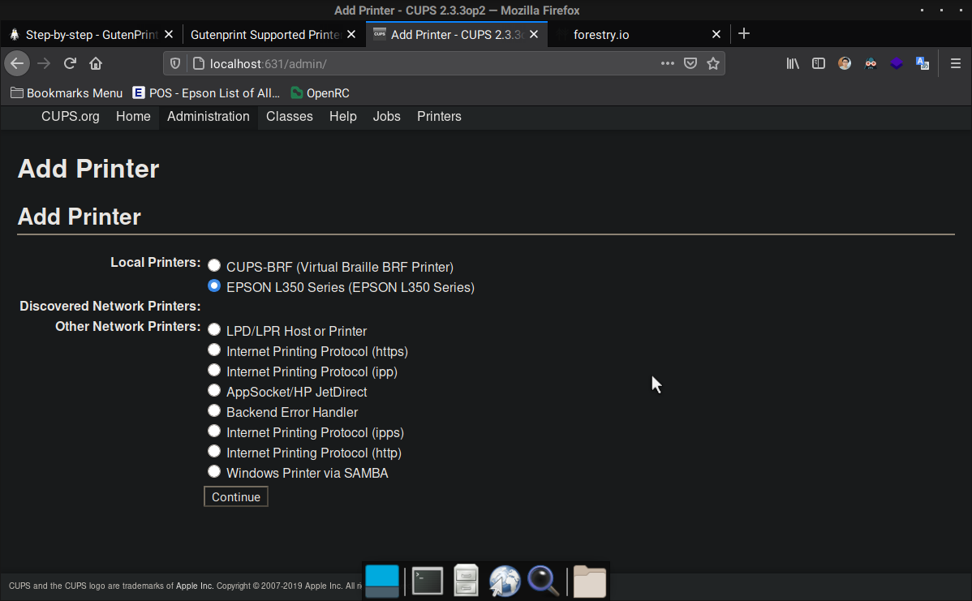Viewport: 972px width, 601px height.
Task: Open the Jobs page
Action: 386,117
